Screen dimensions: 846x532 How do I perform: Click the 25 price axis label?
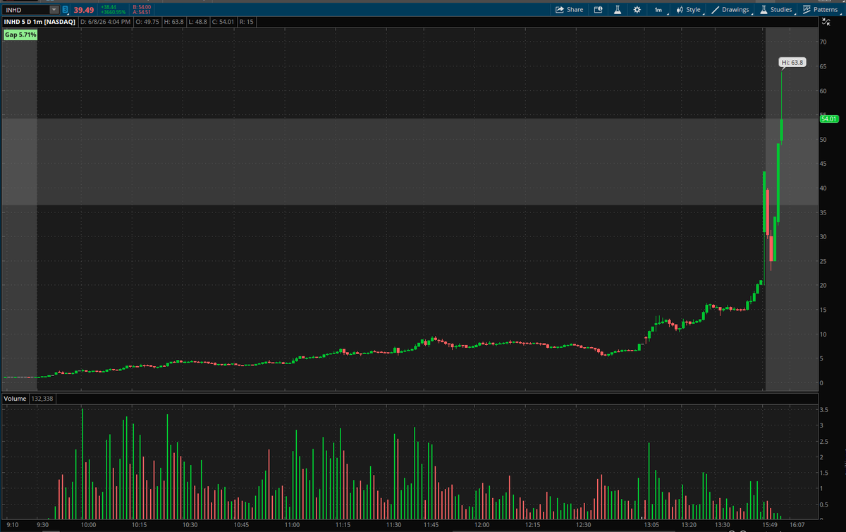(823, 261)
